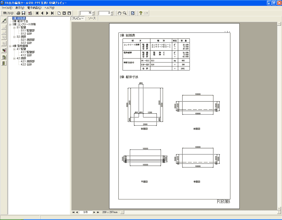This screenshot has height=220, width=282.
Task: Select tree item 4.2.2 合計
Action: tap(26, 64)
